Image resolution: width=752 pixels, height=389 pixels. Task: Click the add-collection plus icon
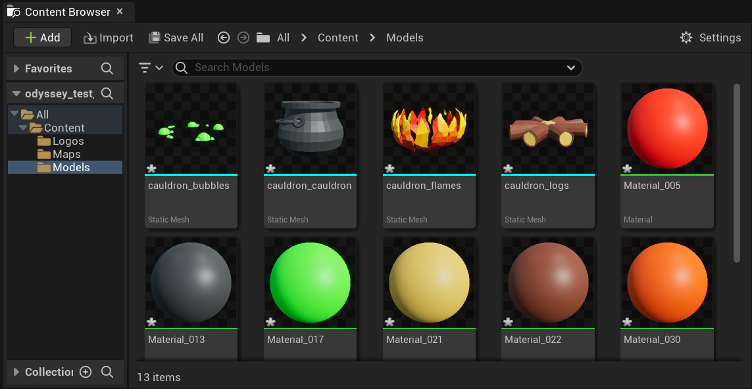pyautogui.click(x=86, y=372)
